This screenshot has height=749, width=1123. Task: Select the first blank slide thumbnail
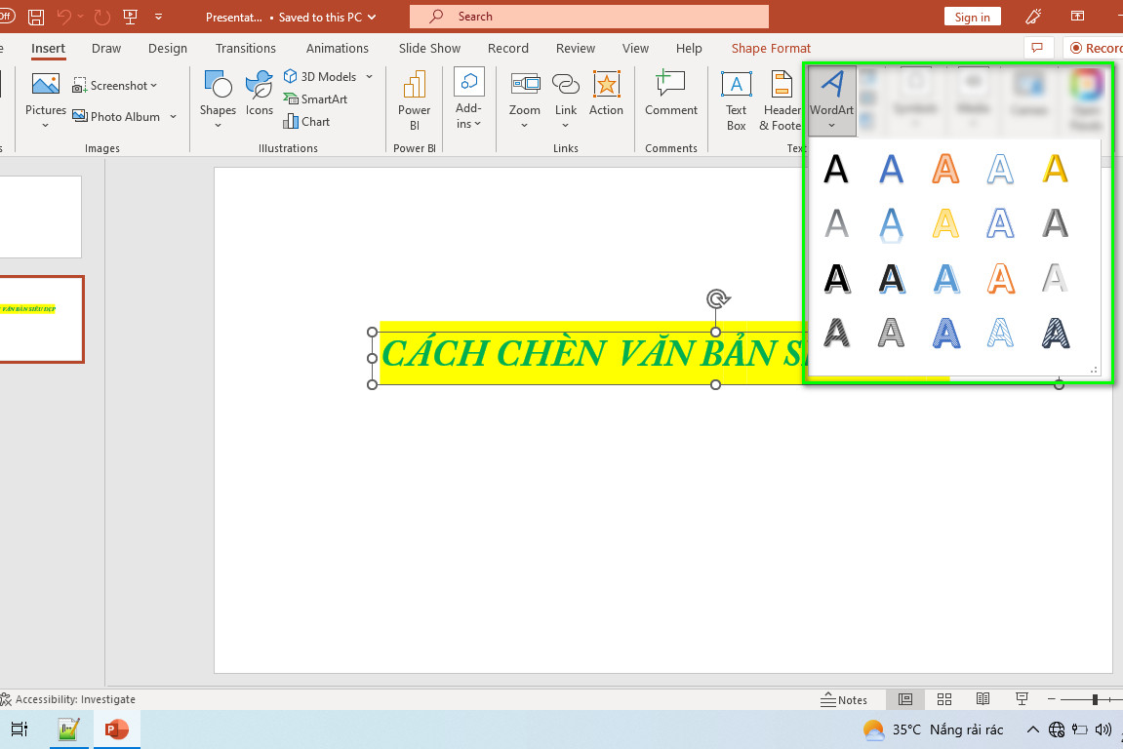pyautogui.click(x=40, y=217)
